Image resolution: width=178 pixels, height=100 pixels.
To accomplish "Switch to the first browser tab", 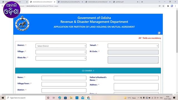I will click(15, 2).
